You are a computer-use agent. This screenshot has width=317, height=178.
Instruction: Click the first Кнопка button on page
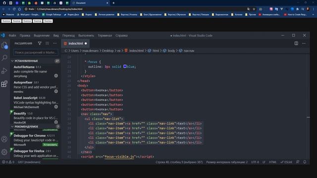tap(6, 21)
